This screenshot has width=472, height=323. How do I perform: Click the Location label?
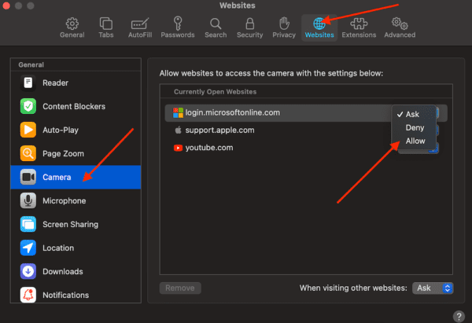58,248
